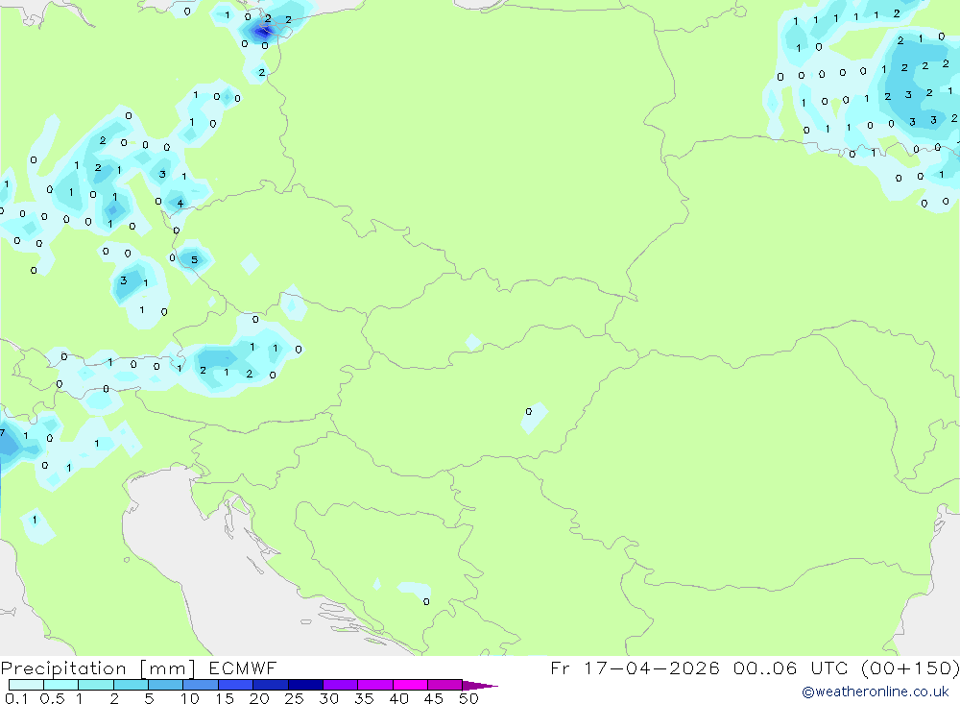Click the map precipitation value '4'

[x=180, y=204]
